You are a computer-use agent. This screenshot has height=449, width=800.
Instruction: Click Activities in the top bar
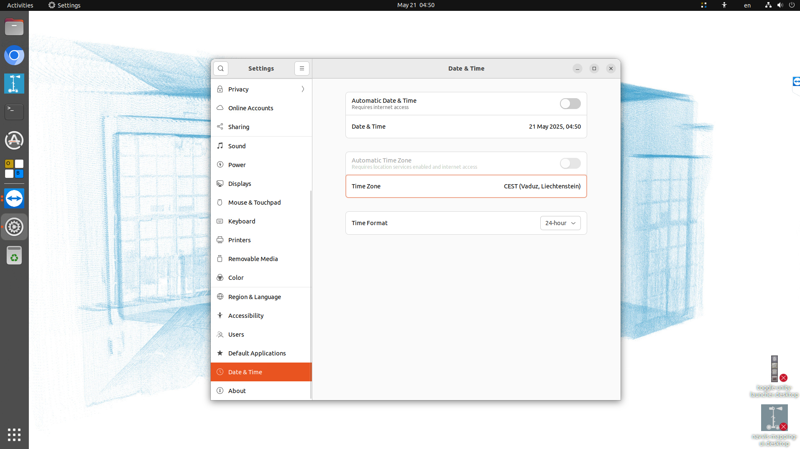[20, 5]
